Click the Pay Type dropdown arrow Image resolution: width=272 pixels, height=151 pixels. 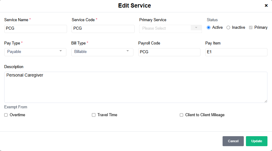pos(61,51)
